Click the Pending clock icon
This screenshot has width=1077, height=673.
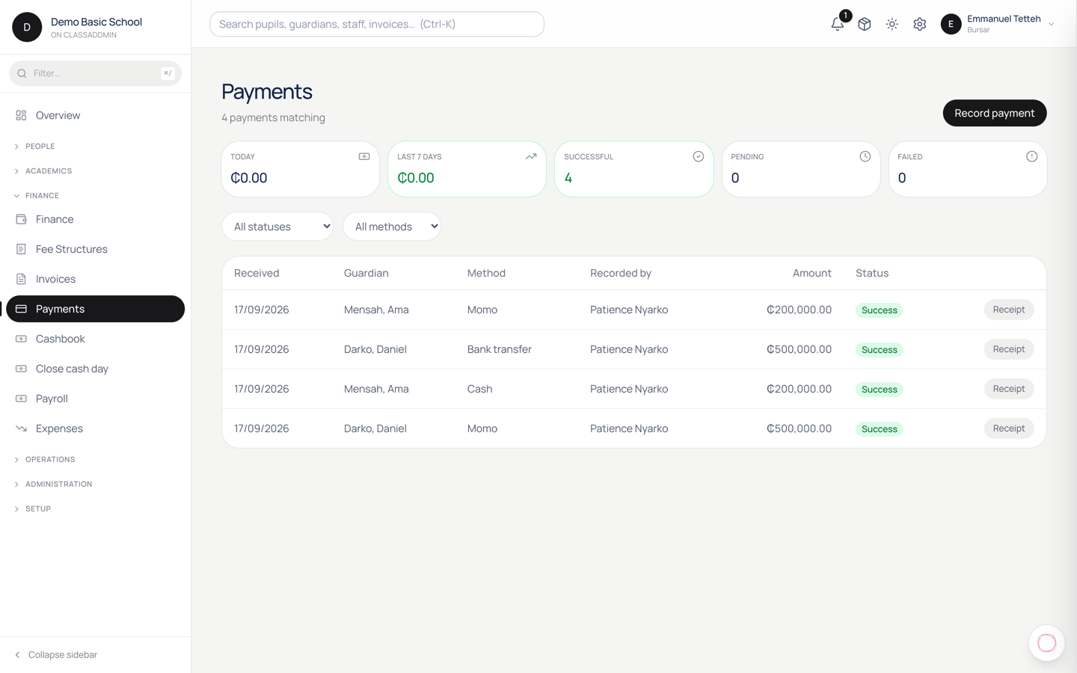point(865,156)
